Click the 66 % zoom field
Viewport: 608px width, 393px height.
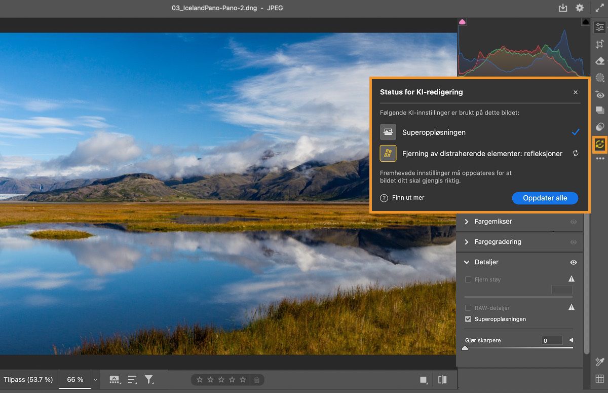click(x=75, y=379)
